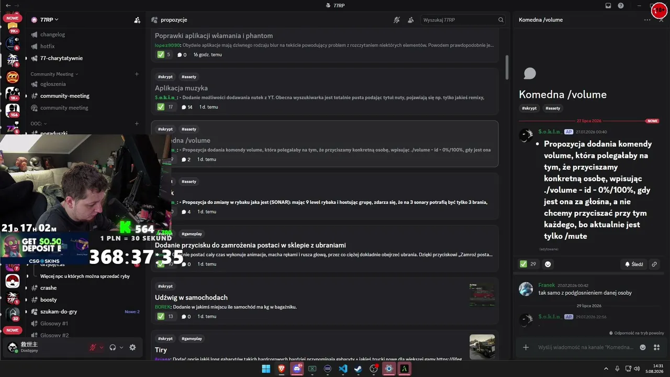Open the Tiry post truck thumbnail

coord(482,347)
